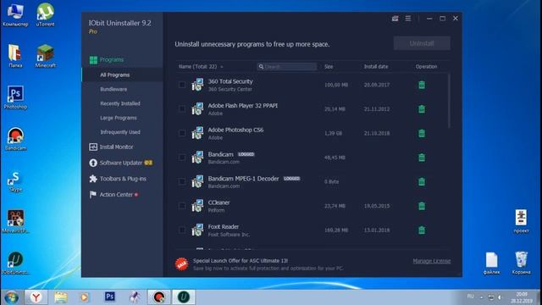Click the trash icon for Adobe Flash Player

click(422, 109)
